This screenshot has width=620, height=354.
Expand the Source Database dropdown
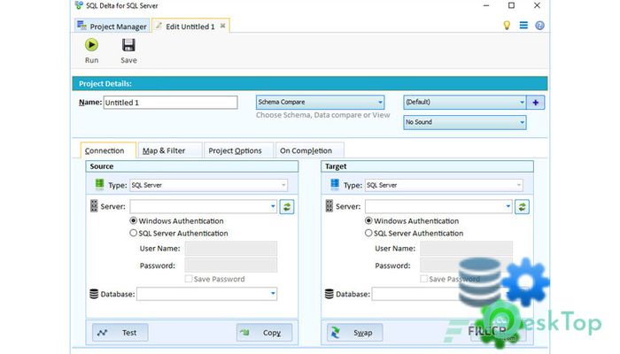[273, 294]
